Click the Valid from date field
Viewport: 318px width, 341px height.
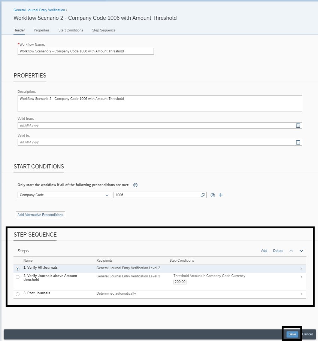pyautogui.click(x=160, y=125)
